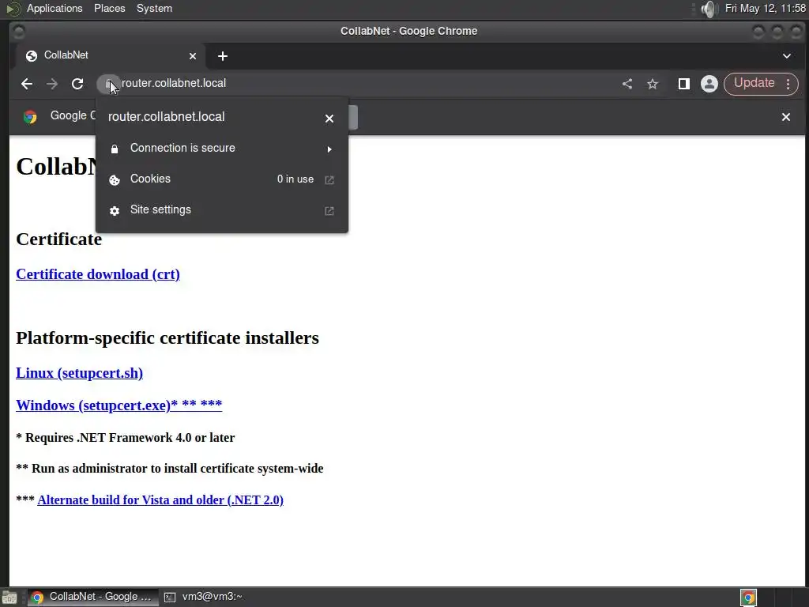Dismiss the Google Chrome infobar
This screenshot has height=607, width=809.
(786, 117)
